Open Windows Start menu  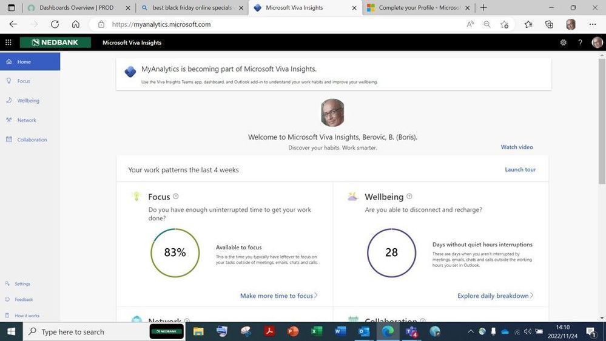(x=11, y=331)
